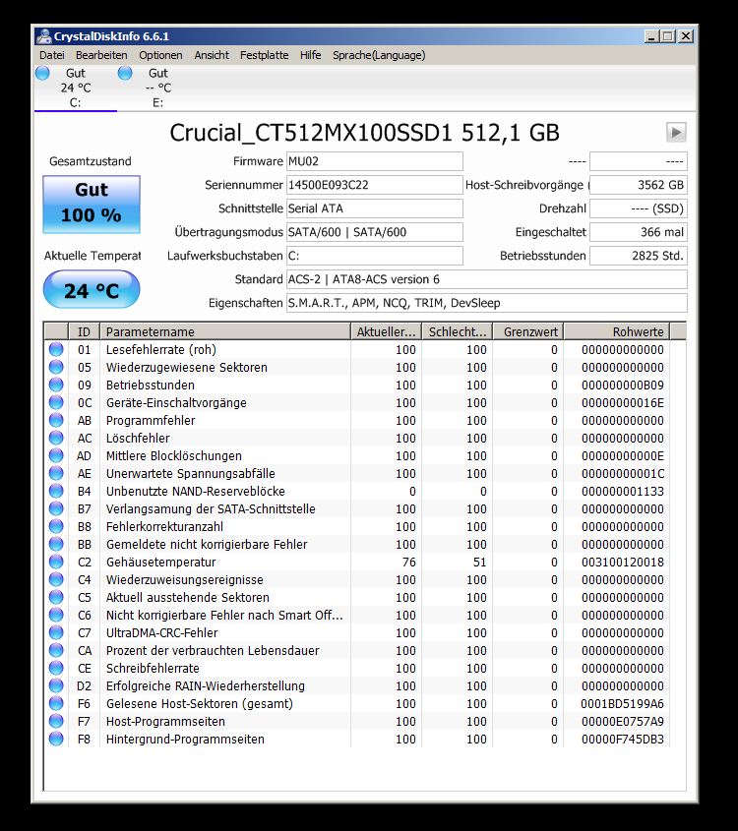Image resolution: width=738 pixels, height=831 pixels.
Task: Click the Seriennummer field 14500E093C22
Action: coord(374,185)
